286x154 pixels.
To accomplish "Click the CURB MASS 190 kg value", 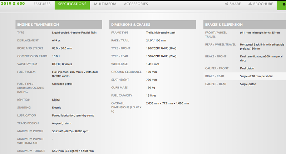I will 151,87.
